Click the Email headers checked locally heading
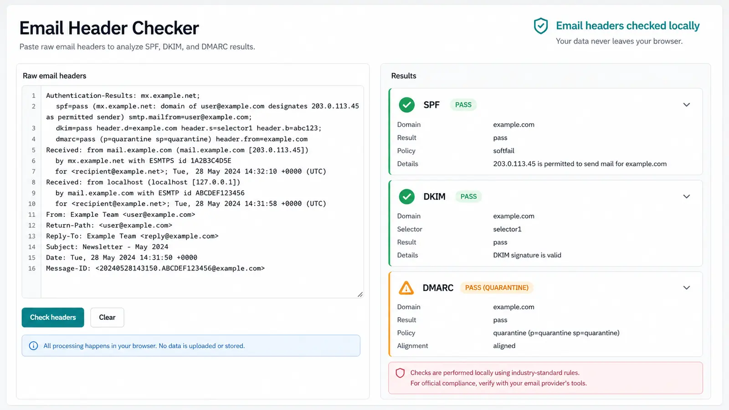 click(x=627, y=26)
